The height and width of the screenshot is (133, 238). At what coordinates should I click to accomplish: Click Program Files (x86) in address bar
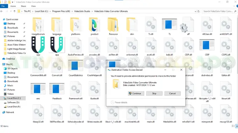click(x=61, y=11)
